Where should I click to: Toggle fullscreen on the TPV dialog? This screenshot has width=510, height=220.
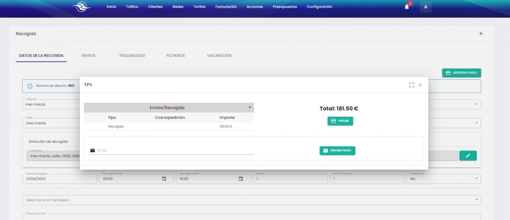click(x=411, y=85)
